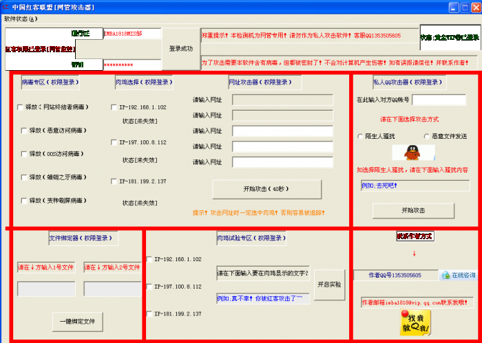The height and width of the screenshot is (343, 482).
Task: Click the 例如:去死吧! message field
Action: [416, 186]
